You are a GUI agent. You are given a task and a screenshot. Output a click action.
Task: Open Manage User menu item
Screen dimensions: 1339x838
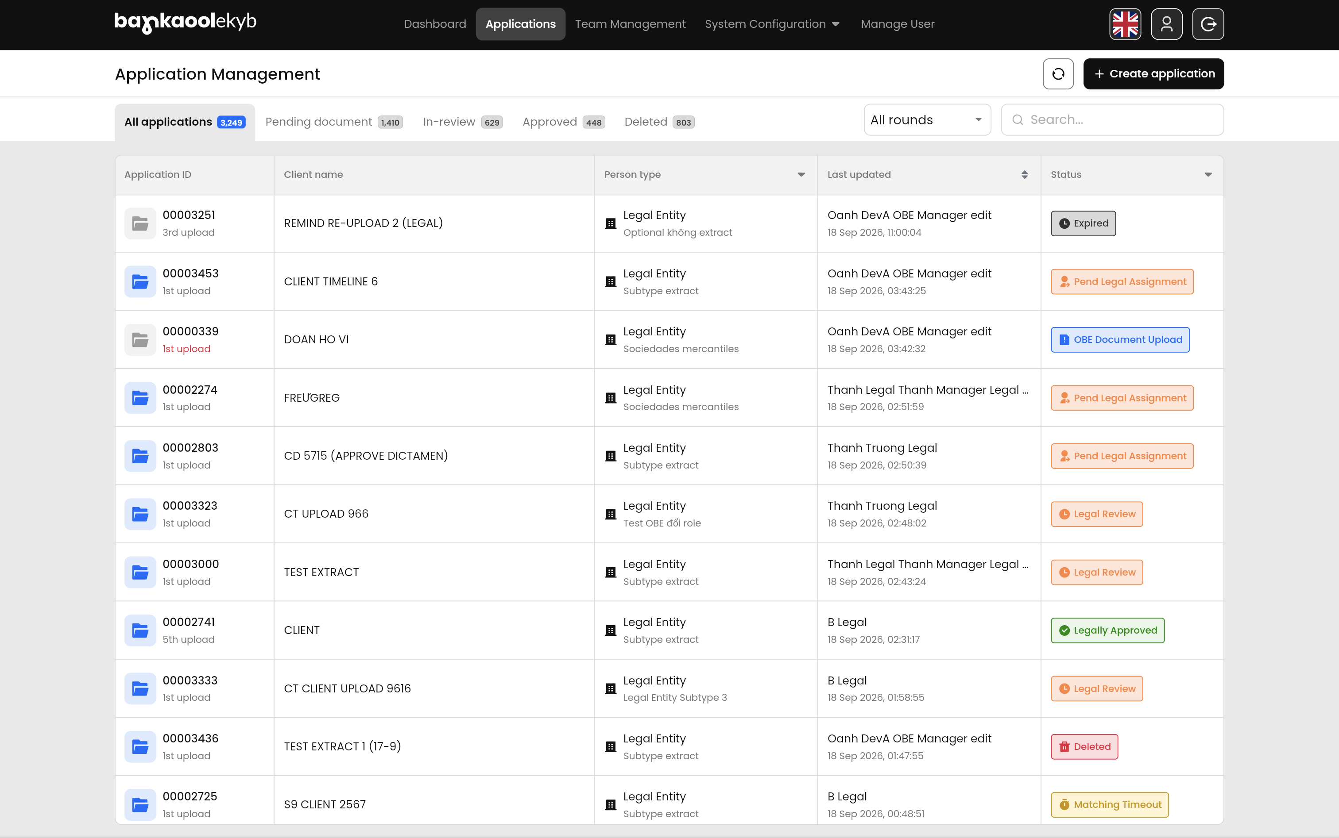pos(898,24)
